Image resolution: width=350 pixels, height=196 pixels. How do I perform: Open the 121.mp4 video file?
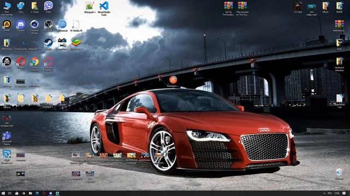[297, 6]
